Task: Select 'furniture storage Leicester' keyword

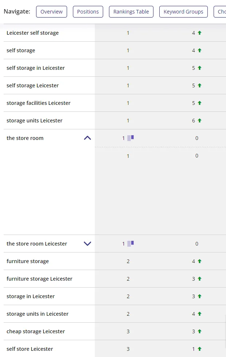Action: 39,279
